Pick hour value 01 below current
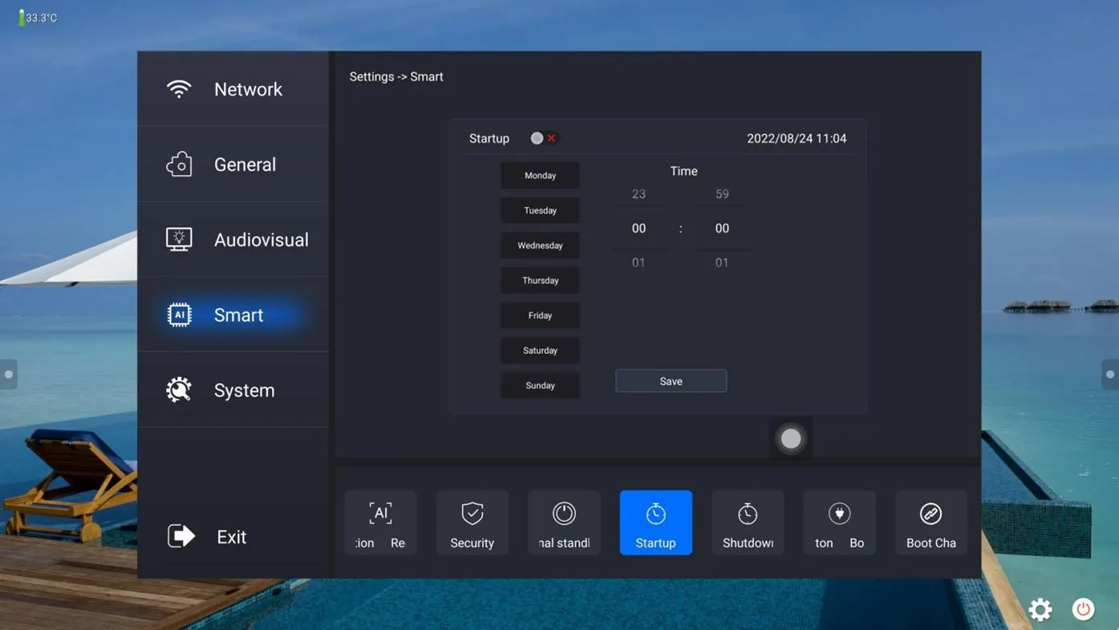Viewport: 1119px width, 630px height. pos(639,262)
